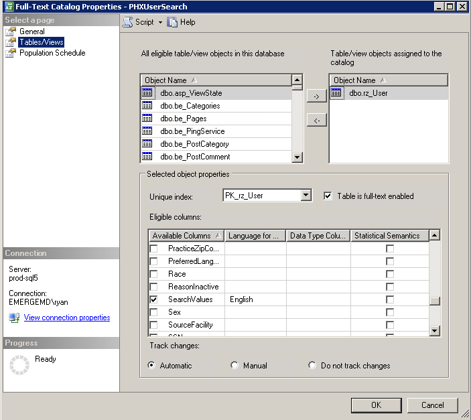Click the connection properties icon
The width and height of the screenshot is (471, 420).
tap(14, 318)
